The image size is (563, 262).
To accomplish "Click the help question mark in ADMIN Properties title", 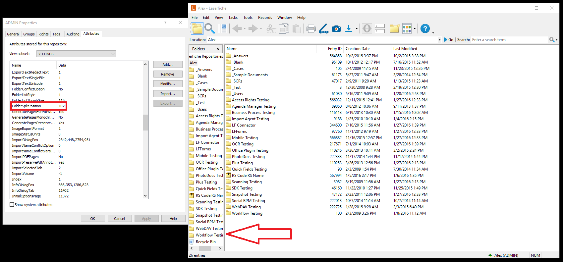I will pyautogui.click(x=165, y=23).
